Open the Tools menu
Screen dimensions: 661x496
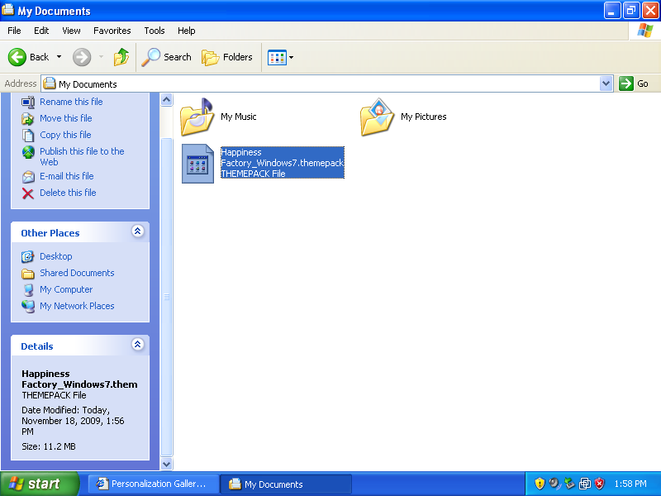155,31
